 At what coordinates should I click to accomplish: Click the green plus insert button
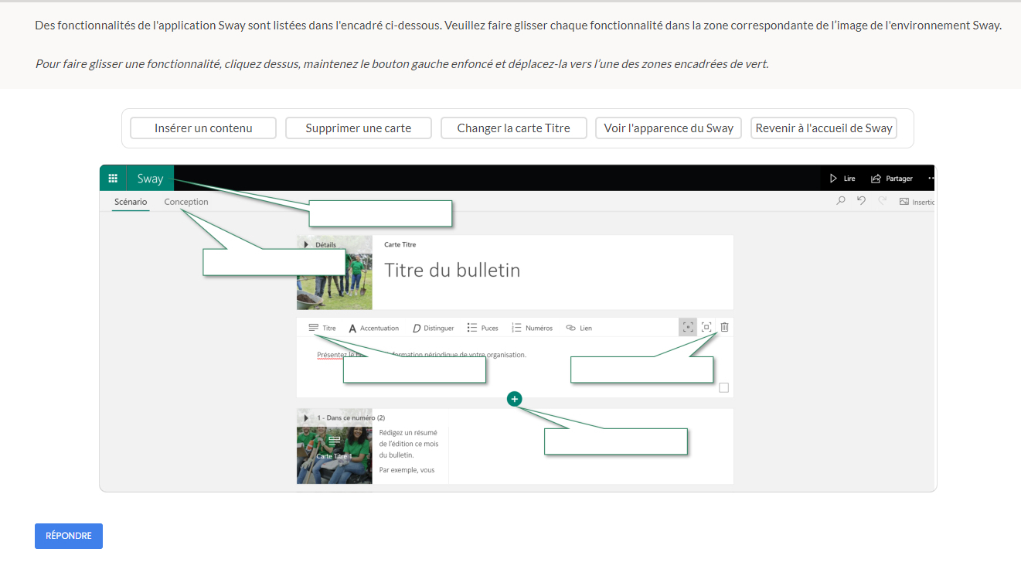pyautogui.click(x=515, y=398)
